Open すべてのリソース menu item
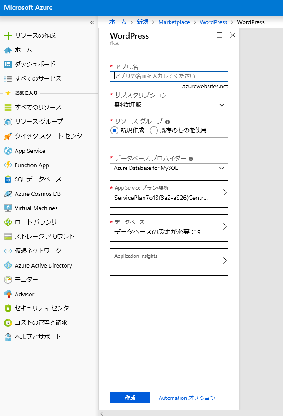Viewport: 283px width, 416px height. tap(38, 107)
